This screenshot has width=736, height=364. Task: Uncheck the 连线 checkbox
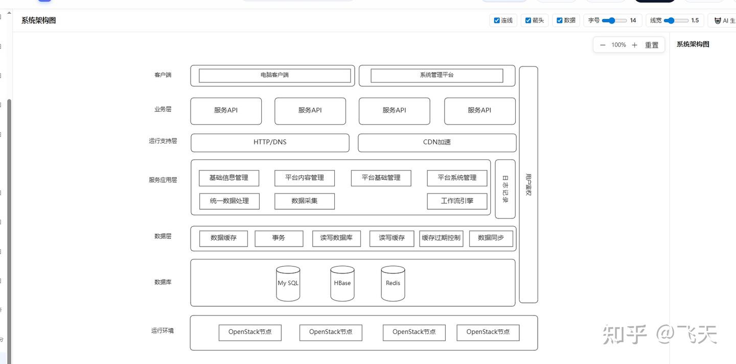497,20
